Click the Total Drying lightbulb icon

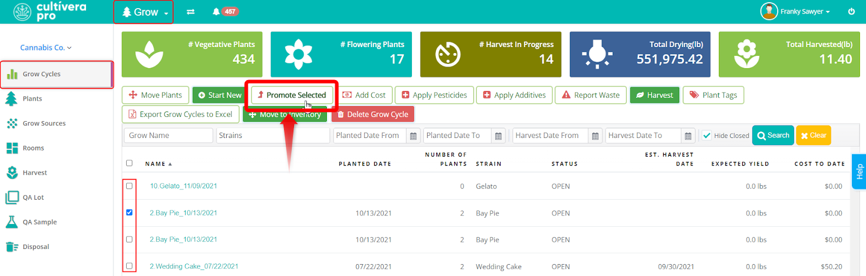[x=598, y=54]
